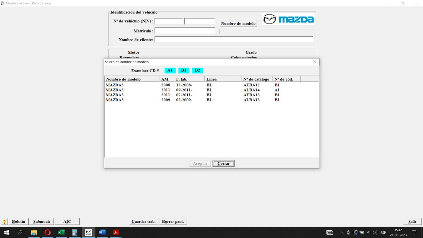Sort by AM column header
This screenshot has height=238, width=423.
167,79
